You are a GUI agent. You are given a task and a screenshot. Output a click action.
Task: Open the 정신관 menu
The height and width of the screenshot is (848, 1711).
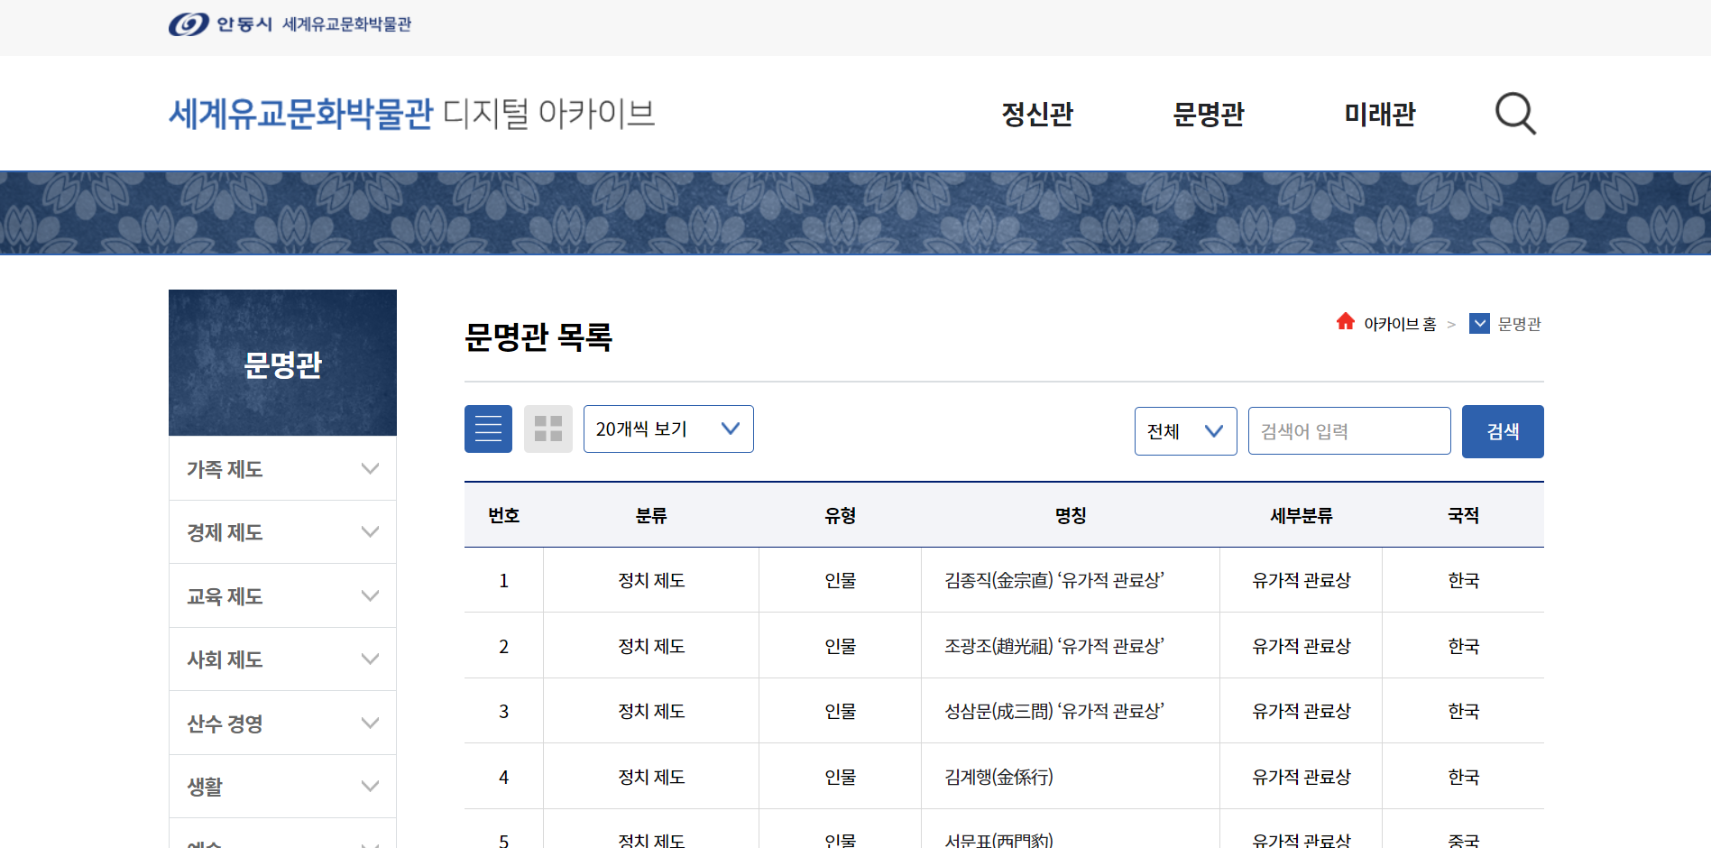click(x=1037, y=115)
